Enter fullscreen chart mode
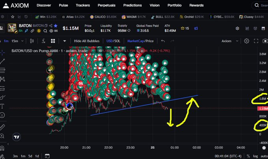This screenshot has width=268, height=159. [x=256, y=41]
